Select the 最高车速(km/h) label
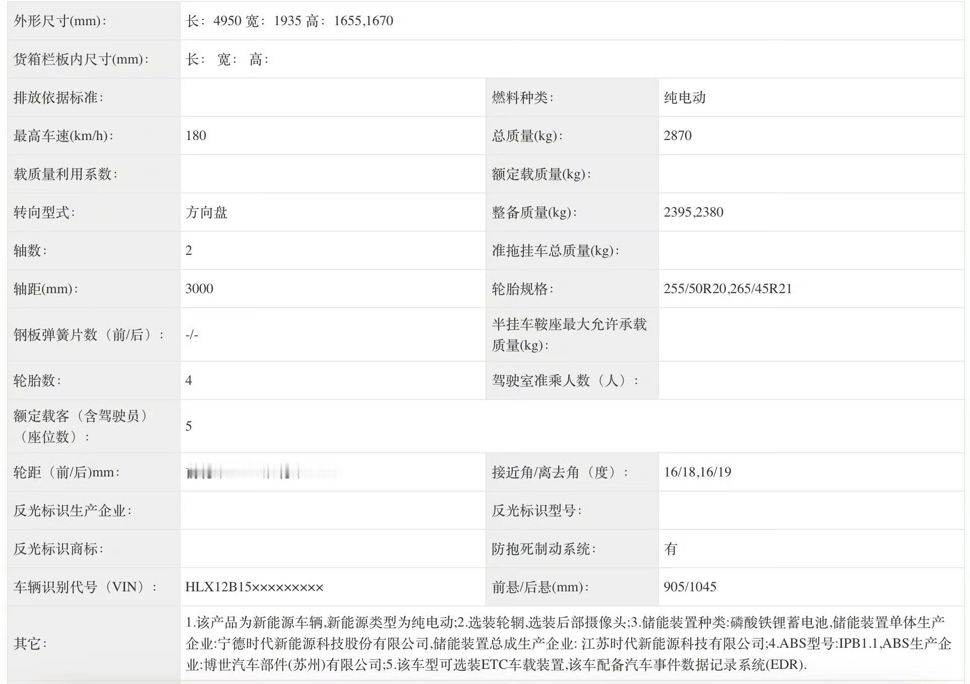Screen dimensions: 970x684 (64, 136)
